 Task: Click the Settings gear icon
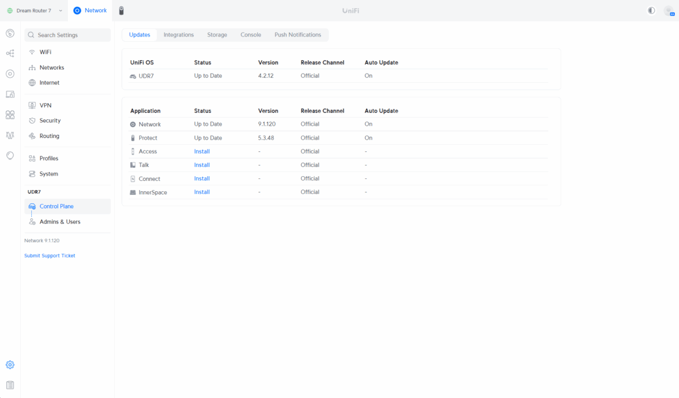tap(10, 365)
